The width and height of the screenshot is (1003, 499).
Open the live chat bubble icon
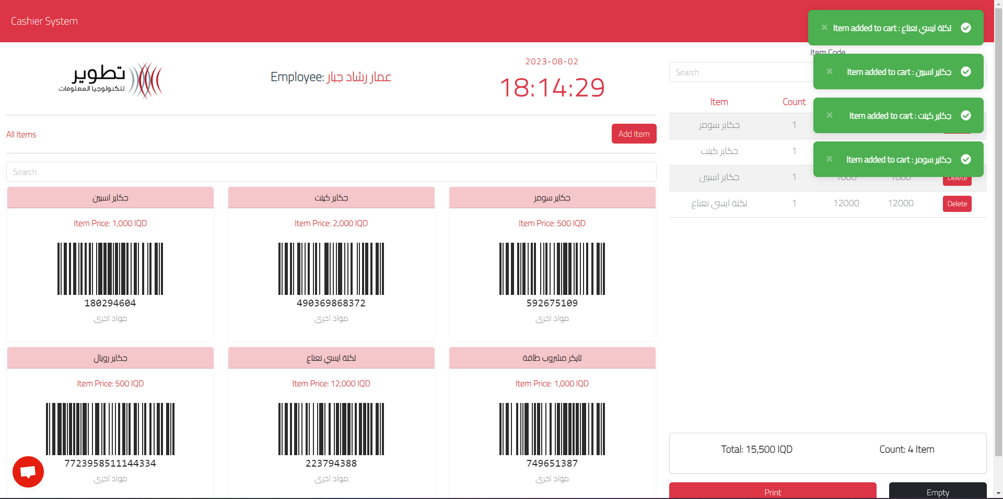(x=28, y=472)
